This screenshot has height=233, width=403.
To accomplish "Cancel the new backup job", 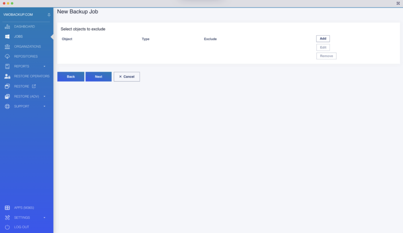I will click(127, 76).
